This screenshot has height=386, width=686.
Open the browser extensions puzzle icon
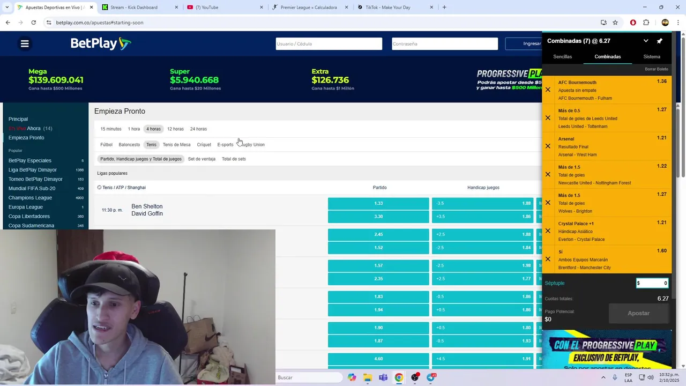click(x=646, y=23)
